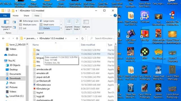
Task: Open the AVS Video Editor desktop icon
Action: pyautogui.click(x=131, y=36)
